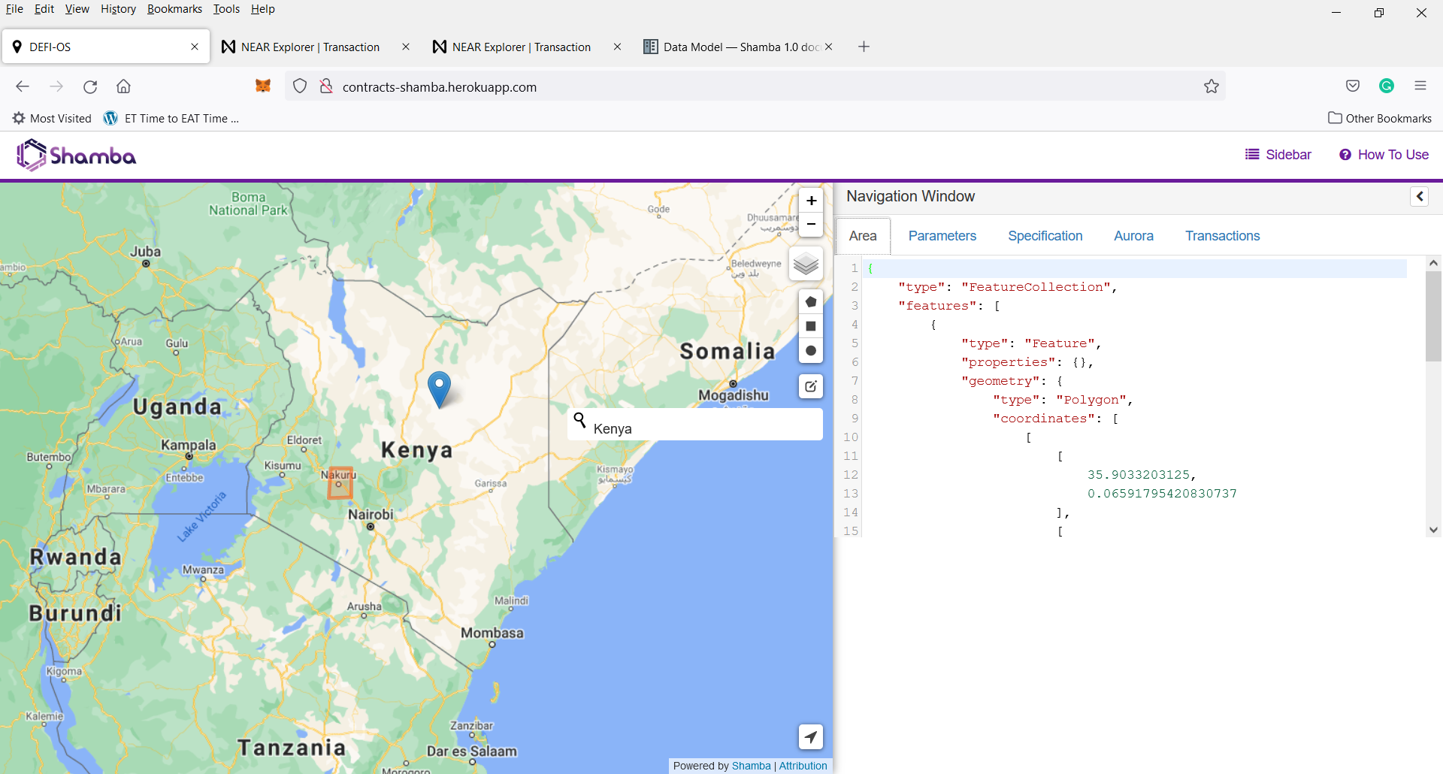
Task: Click the blue location marker on map
Action: 439,389
